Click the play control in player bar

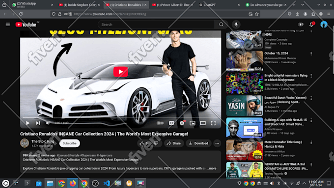(x=28, y=123)
